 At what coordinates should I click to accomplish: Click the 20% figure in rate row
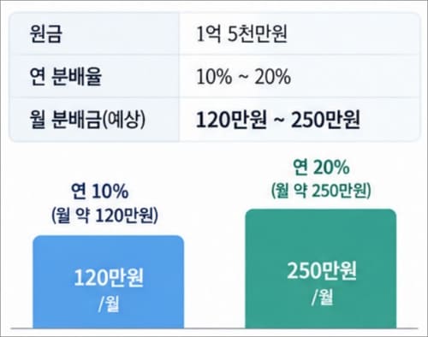[x=273, y=77]
